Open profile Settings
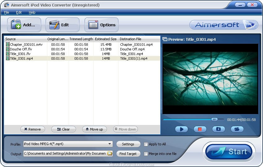Screen dimensions: 263x167 [128, 144]
